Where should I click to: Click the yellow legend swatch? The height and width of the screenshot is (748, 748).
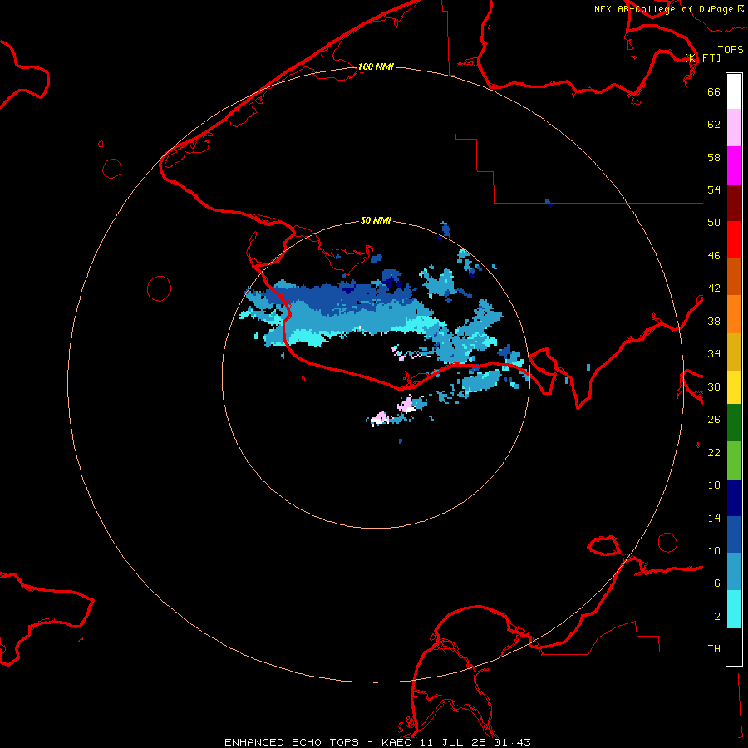click(734, 386)
